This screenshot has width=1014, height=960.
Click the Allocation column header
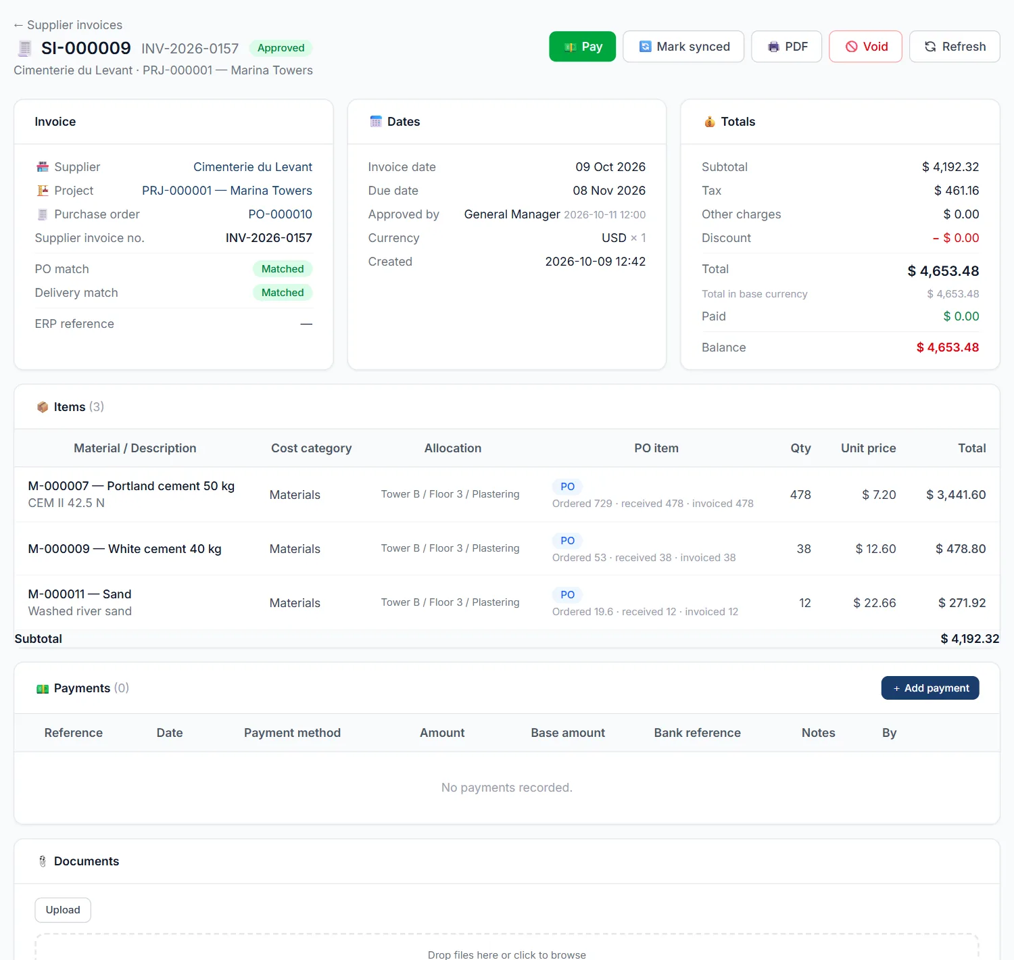453,448
